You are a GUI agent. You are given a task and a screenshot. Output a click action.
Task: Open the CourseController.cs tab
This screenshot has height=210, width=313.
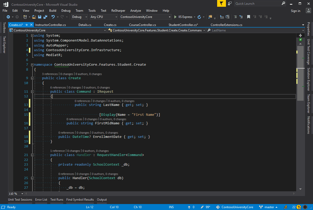click(143, 25)
